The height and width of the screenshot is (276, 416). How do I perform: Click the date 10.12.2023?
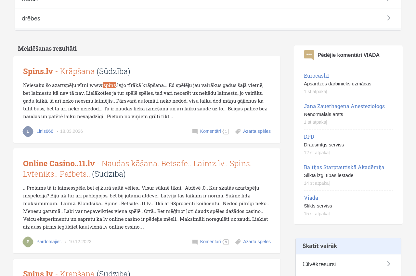coord(80,242)
